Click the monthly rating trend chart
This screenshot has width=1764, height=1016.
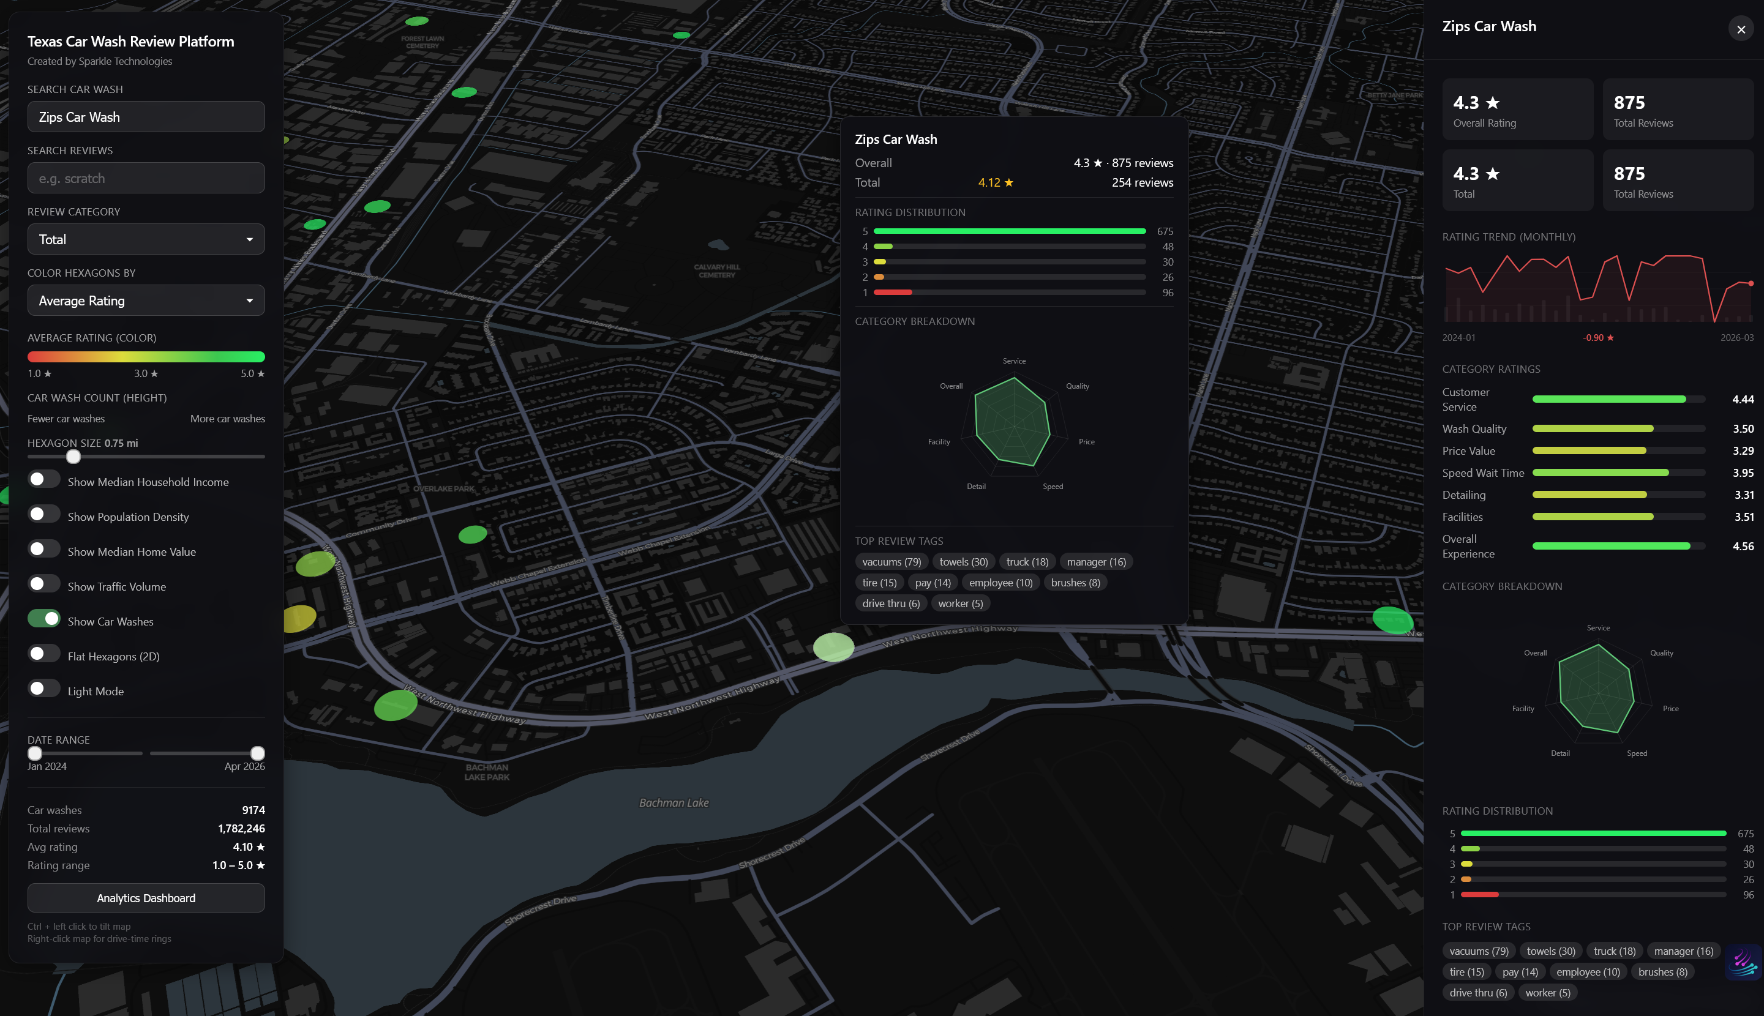point(1598,288)
